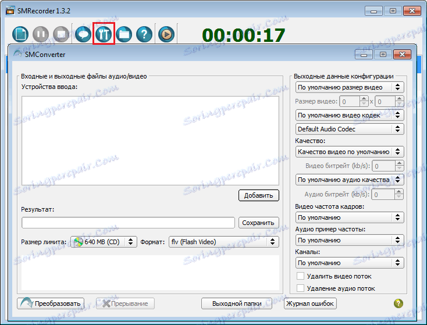Open the converter tools wrench icon
The image size is (427, 325).
104,34
